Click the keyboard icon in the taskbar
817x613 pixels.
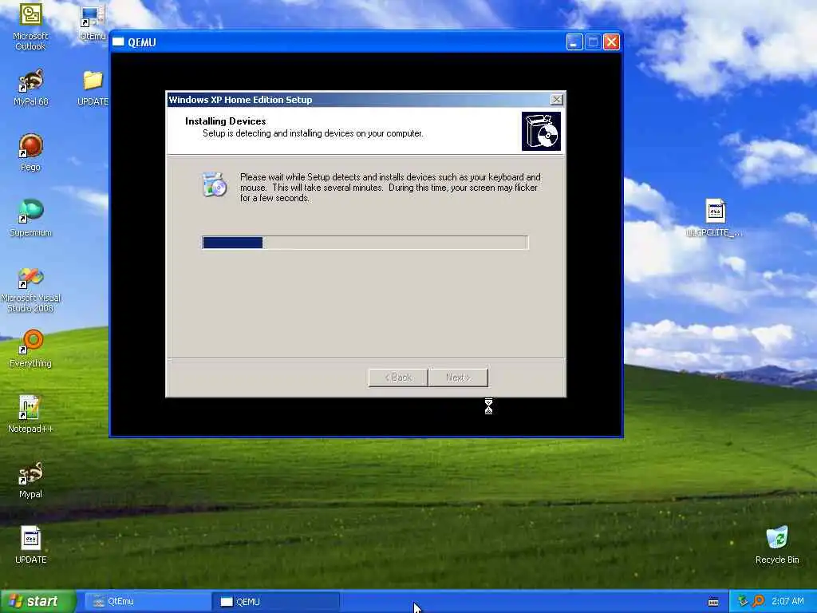(x=713, y=602)
